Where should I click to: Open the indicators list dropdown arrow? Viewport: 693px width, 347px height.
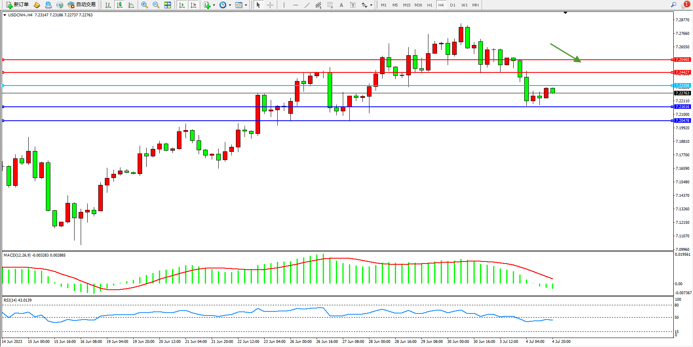[x=214, y=5]
